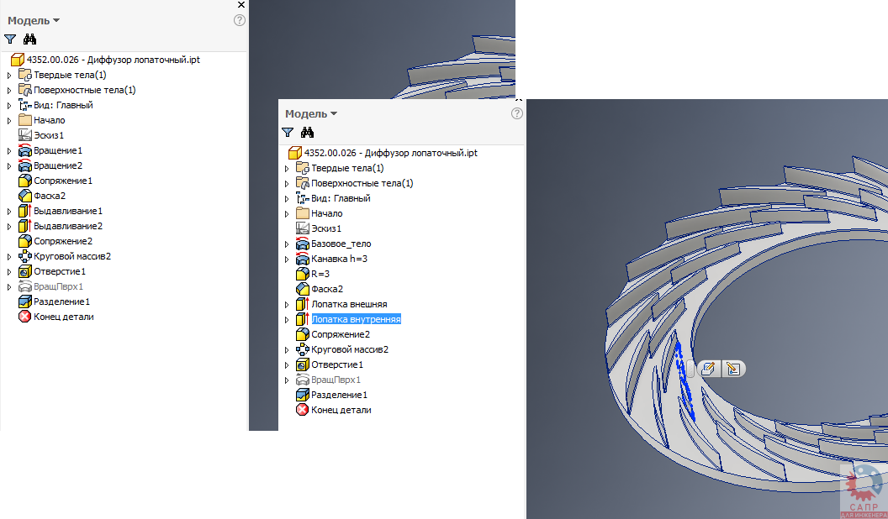Click the binoculars search icon in right browser panel
888x519 pixels.
pyautogui.click(x=308, y=133)
